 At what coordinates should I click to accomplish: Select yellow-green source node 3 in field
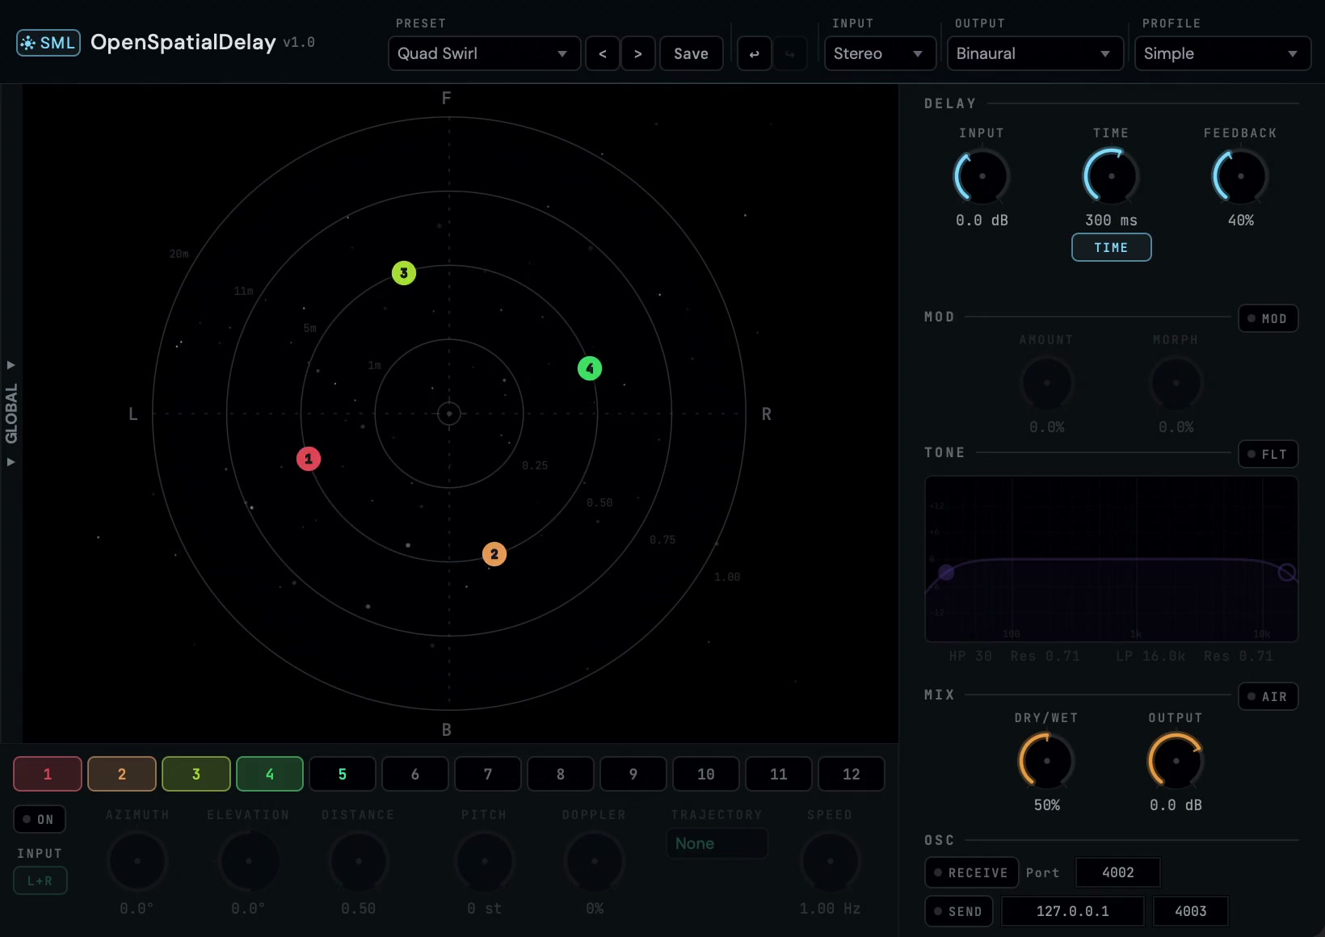point(404,273)
